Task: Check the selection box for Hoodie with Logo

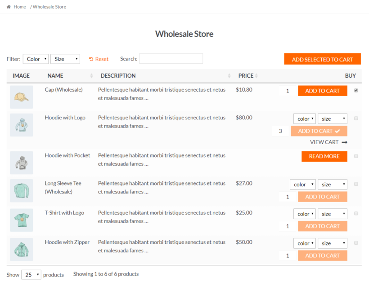Action: pyautogui.click(x=356, y=119)
